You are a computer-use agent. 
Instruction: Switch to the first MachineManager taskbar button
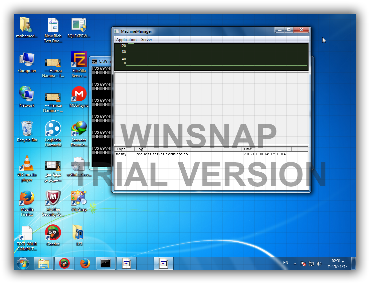(127, 263)
